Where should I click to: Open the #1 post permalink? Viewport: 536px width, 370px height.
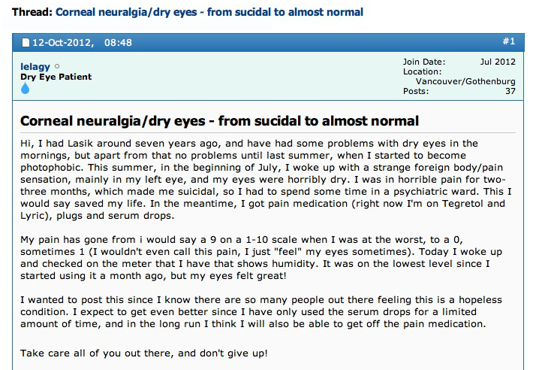tap(508, 41)
